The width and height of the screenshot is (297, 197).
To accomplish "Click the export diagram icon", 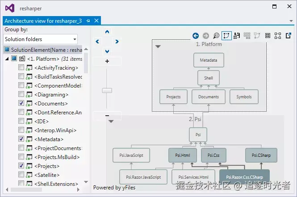I will (288, 35).
